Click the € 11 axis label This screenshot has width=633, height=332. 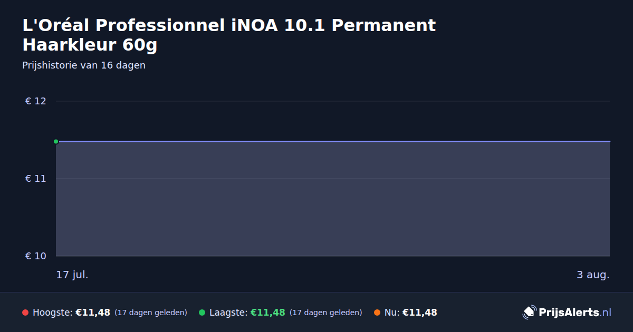(x=36, y=179)
